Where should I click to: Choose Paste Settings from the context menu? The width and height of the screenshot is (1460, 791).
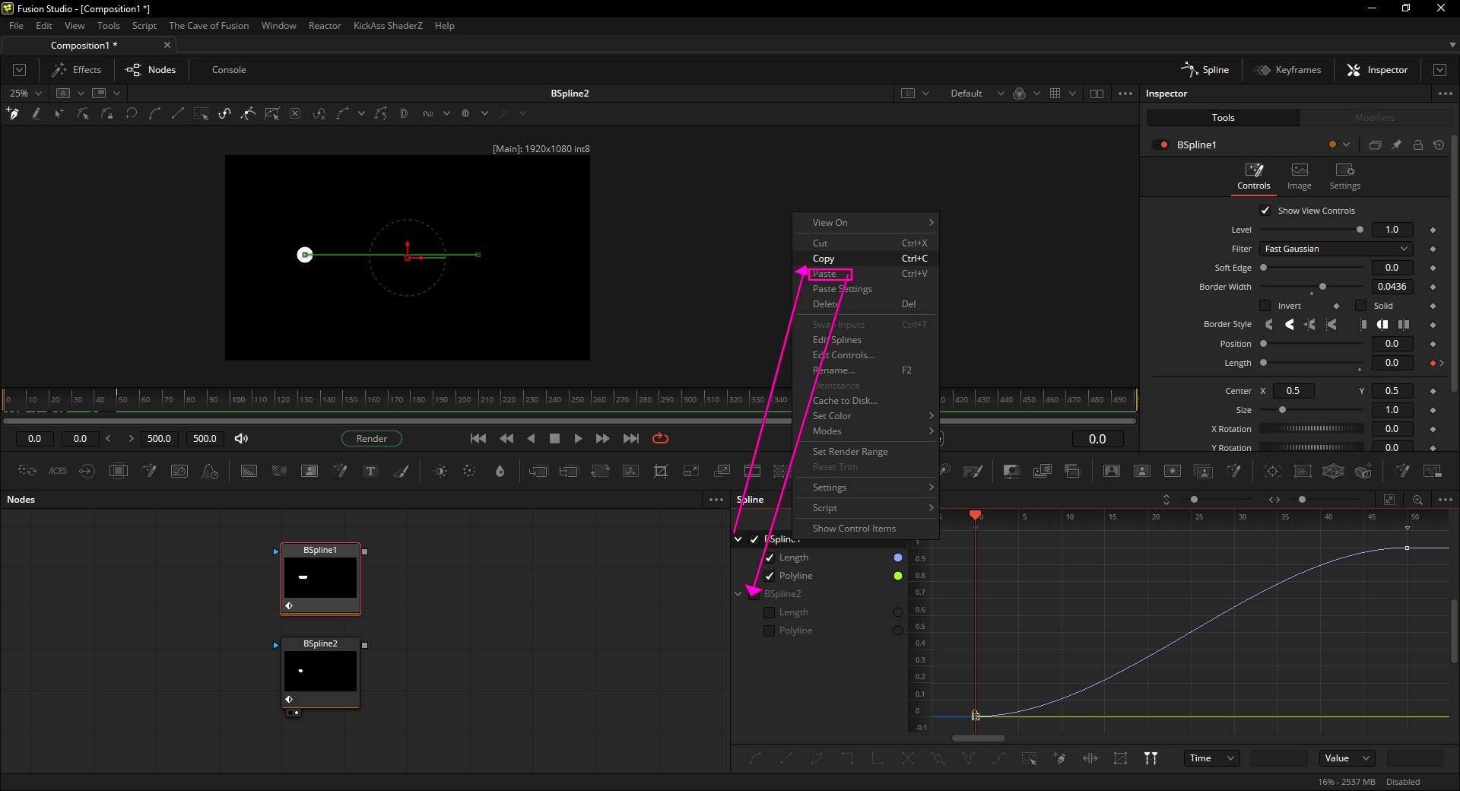click(x=865, y=289)
